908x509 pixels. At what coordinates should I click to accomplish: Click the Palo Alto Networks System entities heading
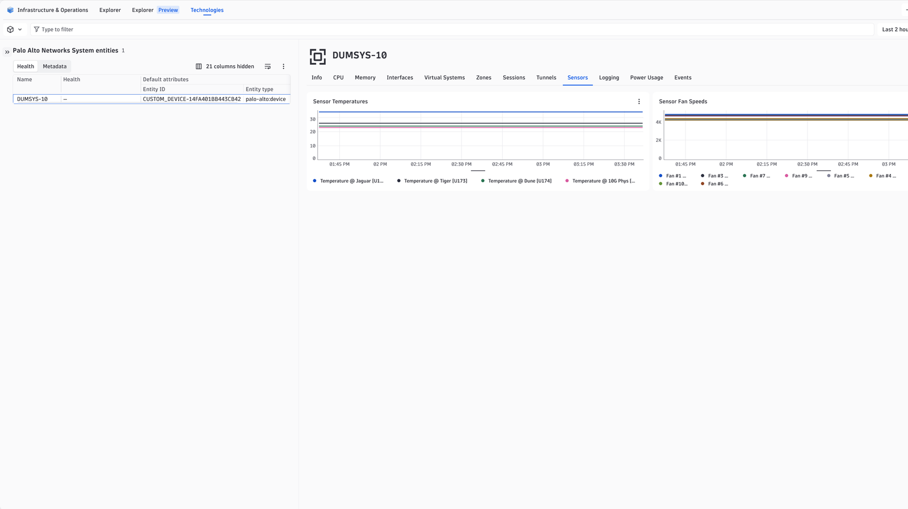click(x=65, y=51)
